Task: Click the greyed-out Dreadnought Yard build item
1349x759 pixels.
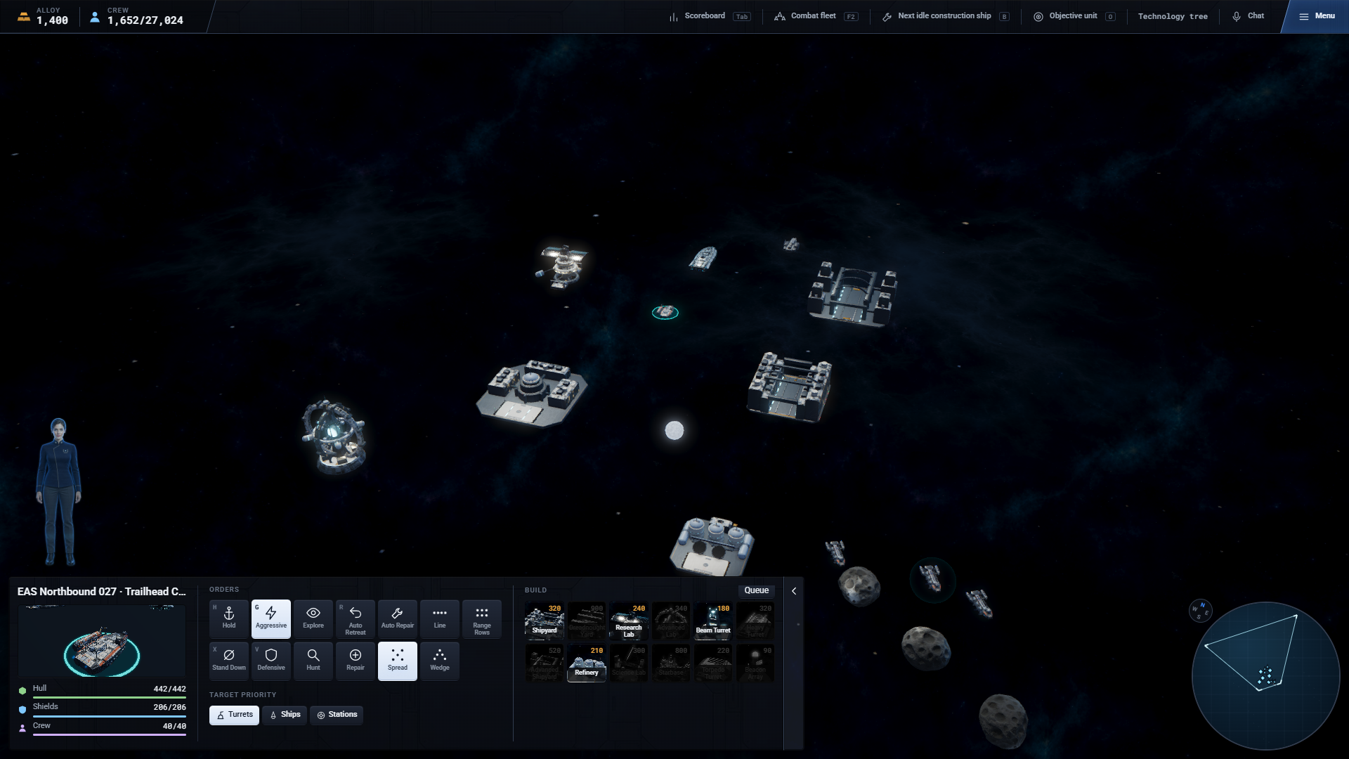Action: pos(587,621)
